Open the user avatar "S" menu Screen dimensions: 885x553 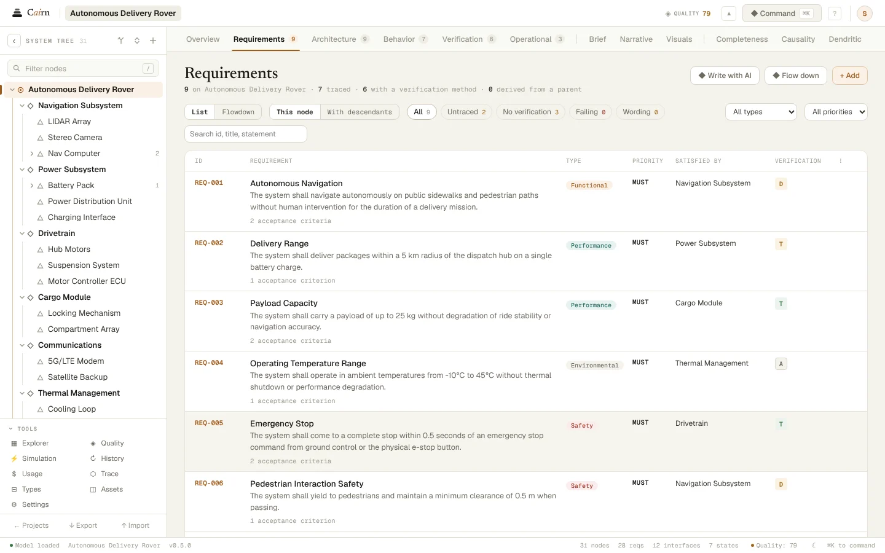[865, 14]
